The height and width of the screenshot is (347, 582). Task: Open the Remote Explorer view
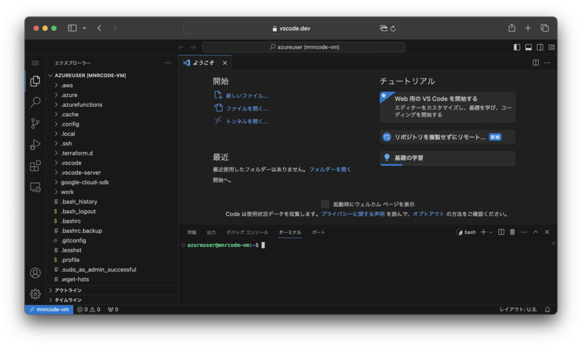pos(35,187)
